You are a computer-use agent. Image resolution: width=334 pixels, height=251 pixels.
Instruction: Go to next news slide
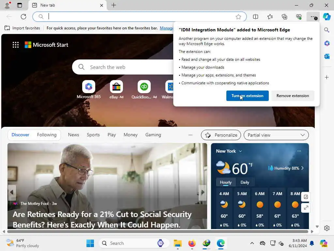click(203, 192)
